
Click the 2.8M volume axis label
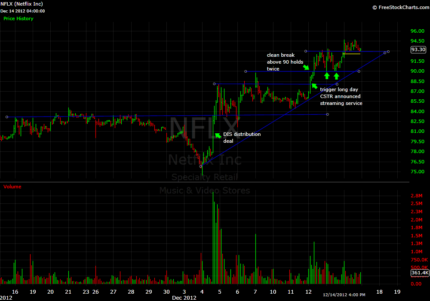(x=416, y=196)
